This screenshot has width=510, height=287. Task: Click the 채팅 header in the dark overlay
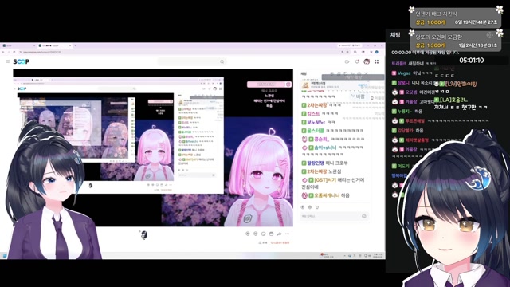[395, 35]
